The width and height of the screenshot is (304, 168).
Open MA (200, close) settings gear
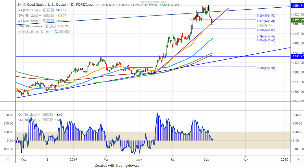tap(48, 21)
